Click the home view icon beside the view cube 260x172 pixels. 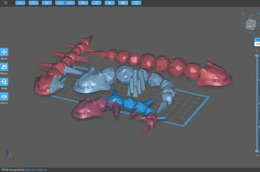point(243,13)
